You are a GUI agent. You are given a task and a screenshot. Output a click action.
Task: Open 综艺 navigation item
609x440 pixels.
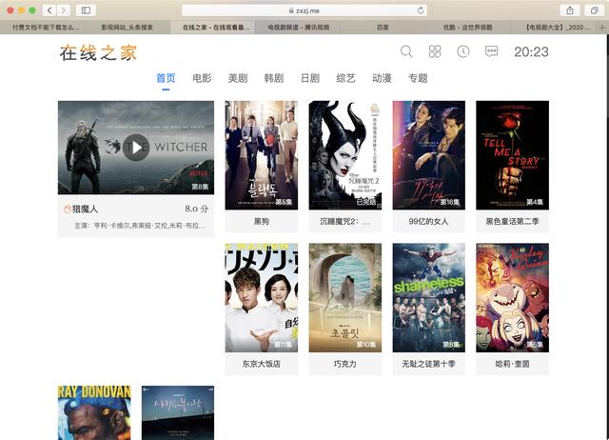345,78
